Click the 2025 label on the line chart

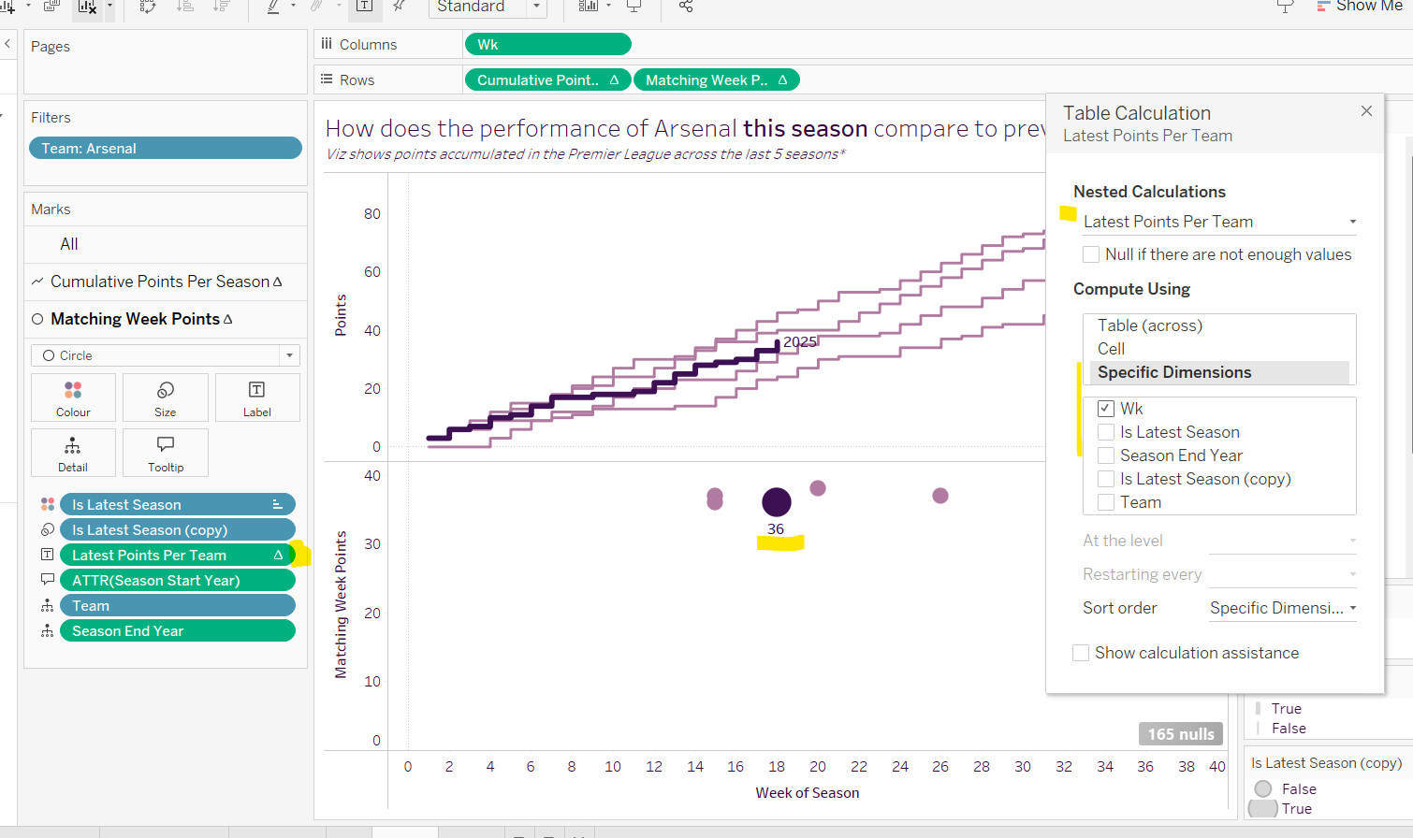(800, 342)
